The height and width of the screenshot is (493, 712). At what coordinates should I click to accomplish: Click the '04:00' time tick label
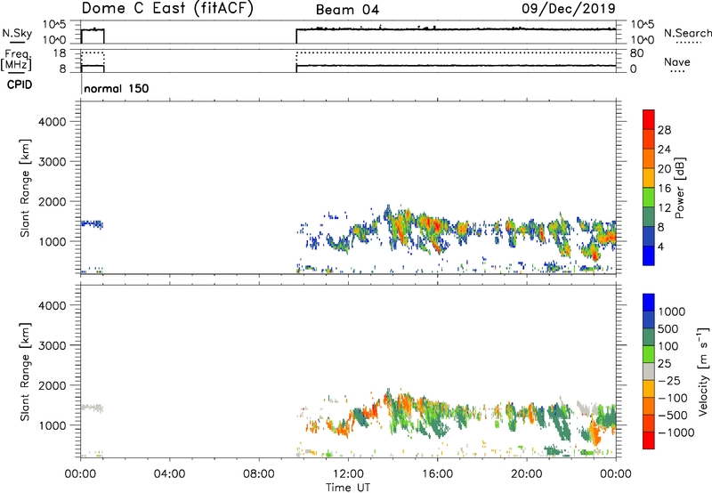tap(169, 474)
